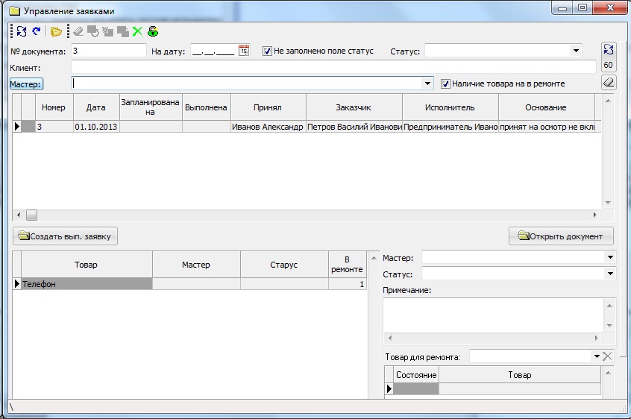The height and width of the screenshot is (419, 631).
Task: Open the top Статус filter dropdown
Action: click(576, 51)
